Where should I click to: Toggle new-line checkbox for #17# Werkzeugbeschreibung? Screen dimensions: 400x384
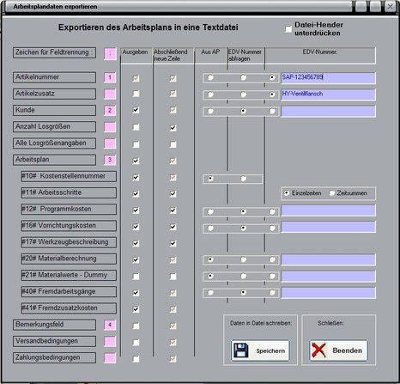(173, 243)
